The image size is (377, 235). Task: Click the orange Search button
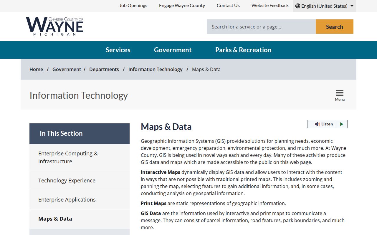[x=335, y=27]
